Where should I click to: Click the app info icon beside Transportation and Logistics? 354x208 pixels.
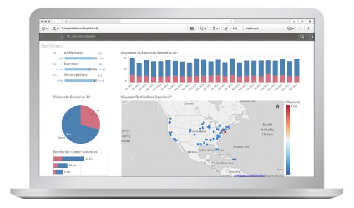tap(97, 28)
